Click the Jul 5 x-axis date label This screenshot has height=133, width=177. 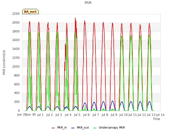[77, 115]
